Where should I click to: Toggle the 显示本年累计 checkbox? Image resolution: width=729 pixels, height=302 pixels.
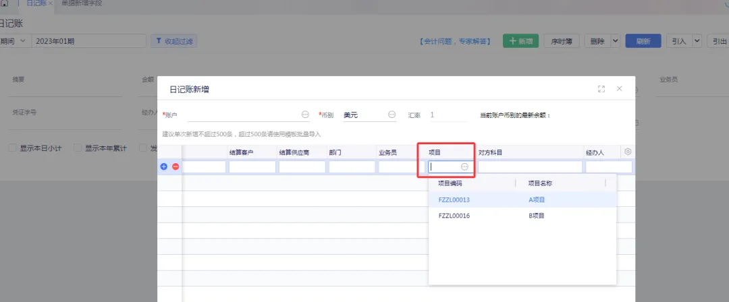[x=78, y=148]
